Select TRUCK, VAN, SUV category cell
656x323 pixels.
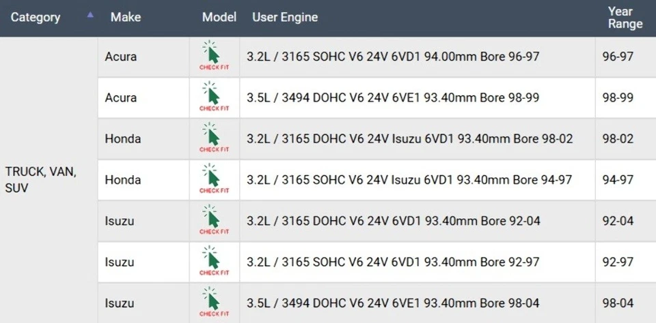tap(40, 180)
